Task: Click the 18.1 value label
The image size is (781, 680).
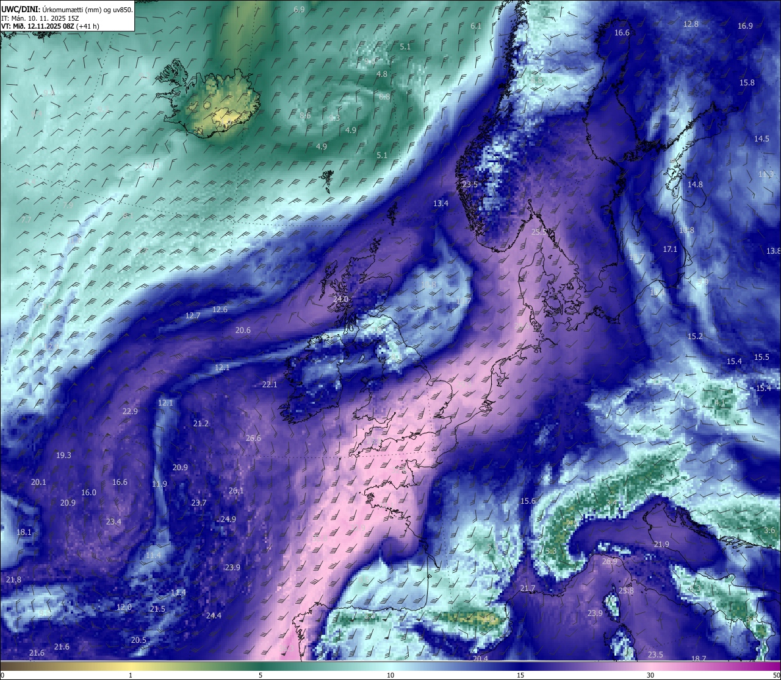Action: tap(24, 532)
